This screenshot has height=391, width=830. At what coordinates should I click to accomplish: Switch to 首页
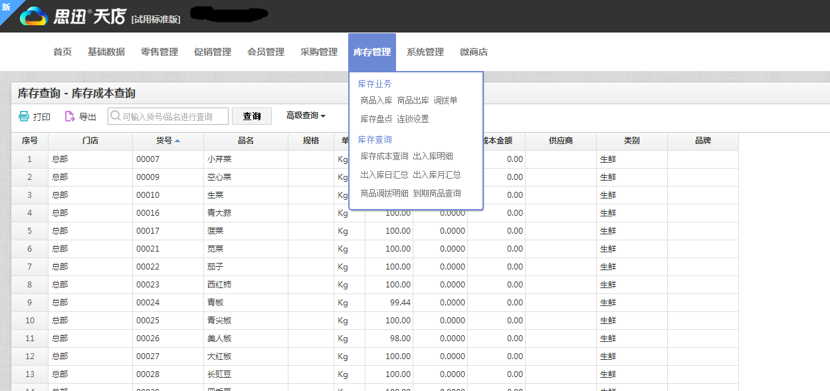pyautogui.click(x=62, y=51)
